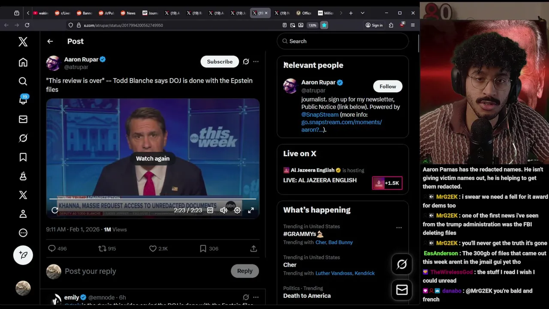Open three-dot menu on Aaron Rupar post

[x=256, y=61]
